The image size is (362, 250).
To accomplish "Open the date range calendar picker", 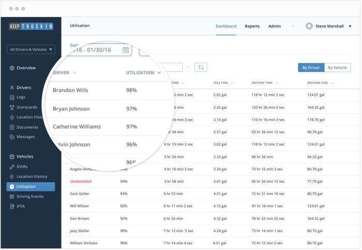I will pos(126,50).
